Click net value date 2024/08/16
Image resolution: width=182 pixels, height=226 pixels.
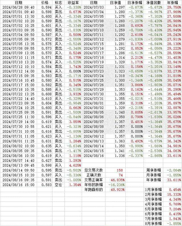(x=94, y=156)
